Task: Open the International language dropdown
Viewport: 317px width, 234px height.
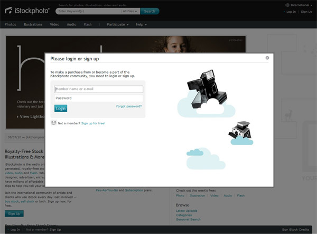Action: tap(301, 5)
